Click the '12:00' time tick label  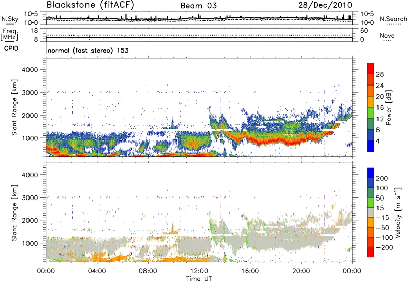click(199, 271)
